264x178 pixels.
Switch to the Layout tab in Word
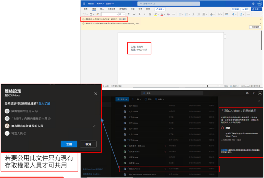pyautogui.click(x=112, y=9)
